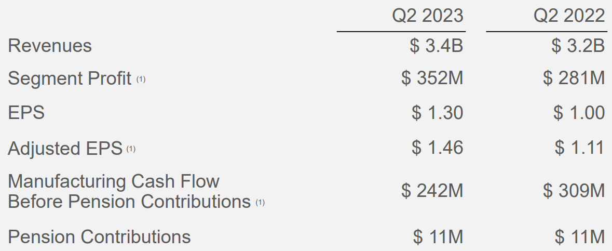
Task: Click the $281M segment profit value
Action: click(574, 79)
